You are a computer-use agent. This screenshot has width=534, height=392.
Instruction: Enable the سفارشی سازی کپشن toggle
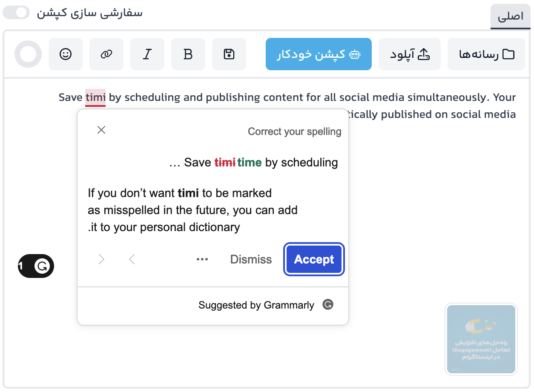pos(15,12)
